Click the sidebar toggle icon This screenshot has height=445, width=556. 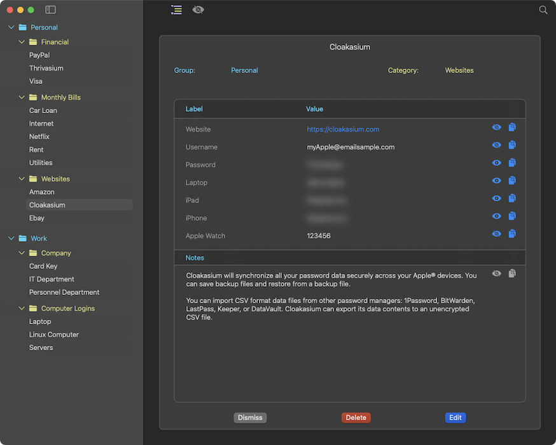tap(51, 10)
